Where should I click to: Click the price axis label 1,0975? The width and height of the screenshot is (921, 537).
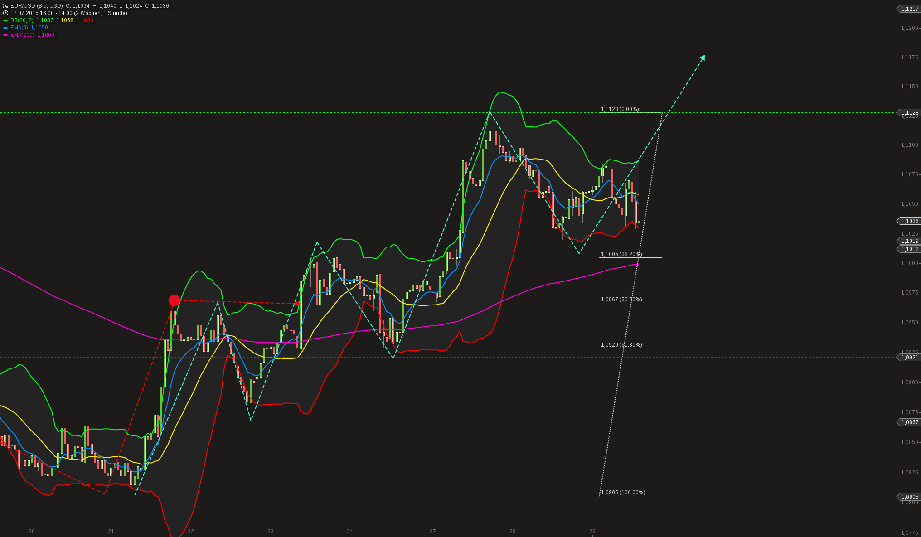(x=909, y=293)
